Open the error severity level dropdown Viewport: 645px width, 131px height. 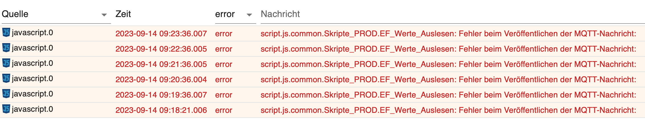point(235,14)
